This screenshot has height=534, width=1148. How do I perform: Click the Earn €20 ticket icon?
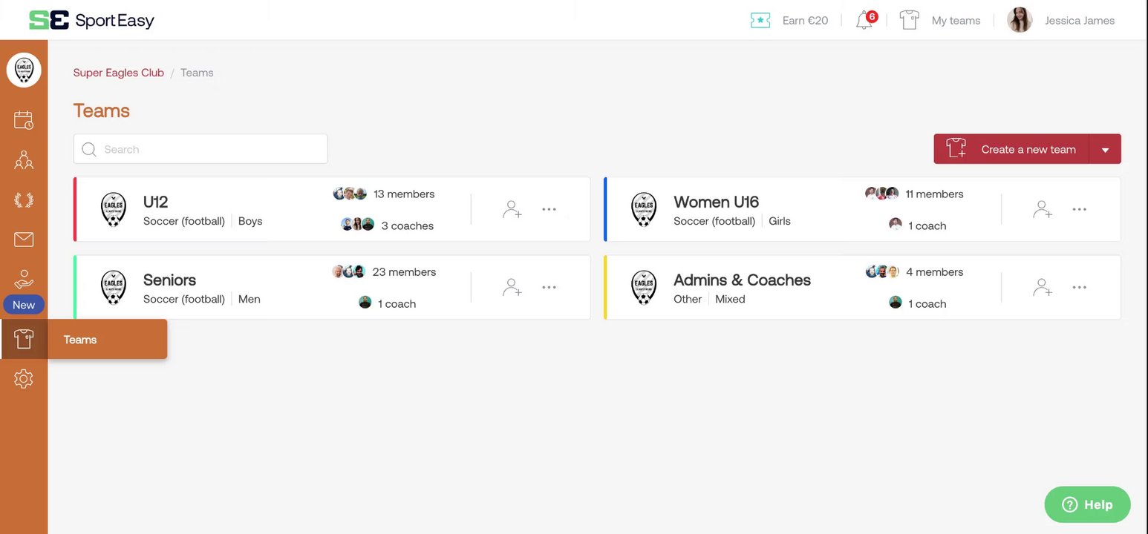tap(760, 21)
